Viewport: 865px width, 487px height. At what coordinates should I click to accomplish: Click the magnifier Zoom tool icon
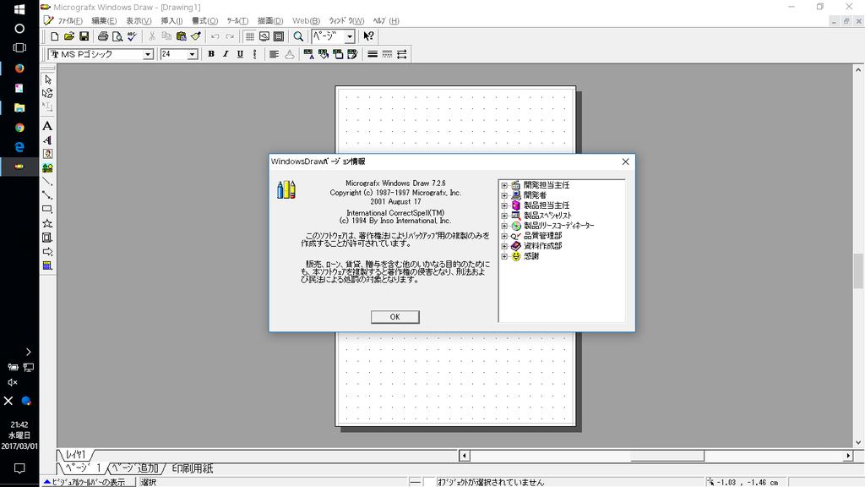point(298,36)
